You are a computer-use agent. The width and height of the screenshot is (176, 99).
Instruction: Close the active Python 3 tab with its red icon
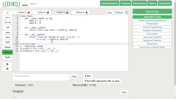tap(67, 13)
